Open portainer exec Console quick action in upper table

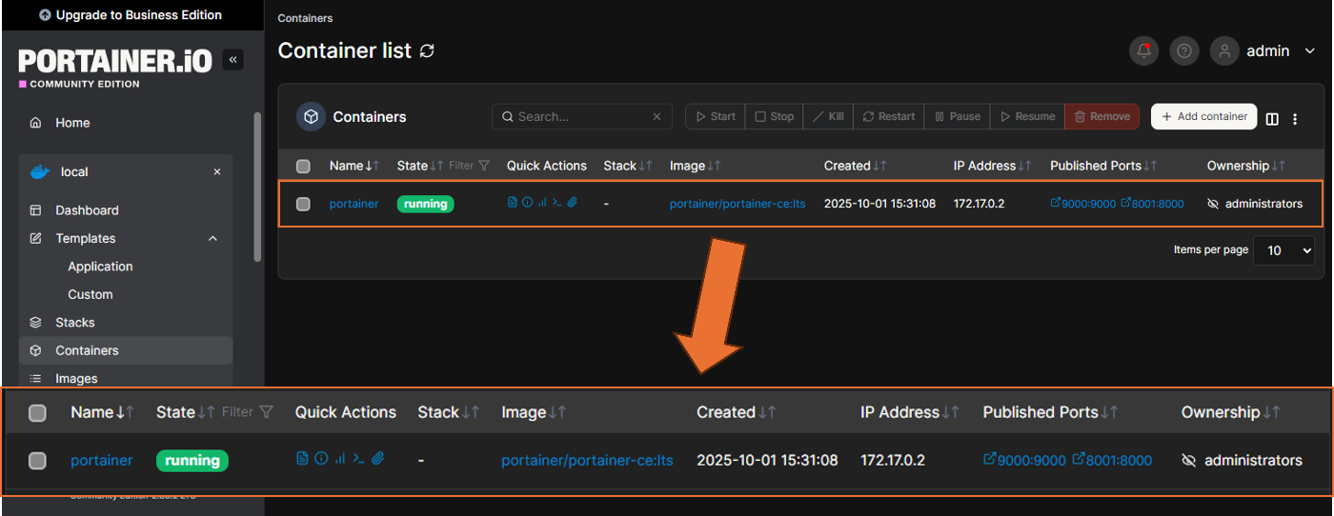[x=556, y=202]
